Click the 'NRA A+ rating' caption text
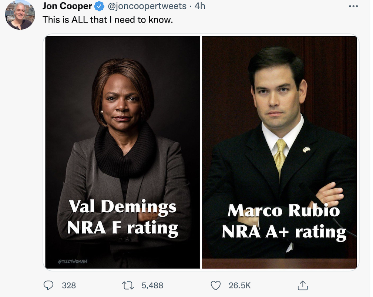373x297 pixels. click(x=284, y=232)
